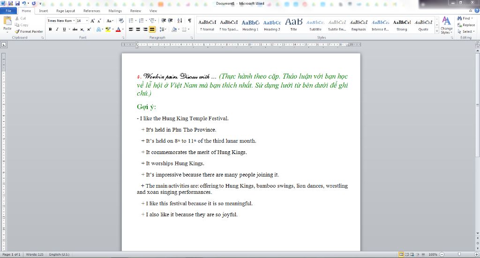
Task: Click the Copy command
Action: pyautogui.click(x=22, y=25)
